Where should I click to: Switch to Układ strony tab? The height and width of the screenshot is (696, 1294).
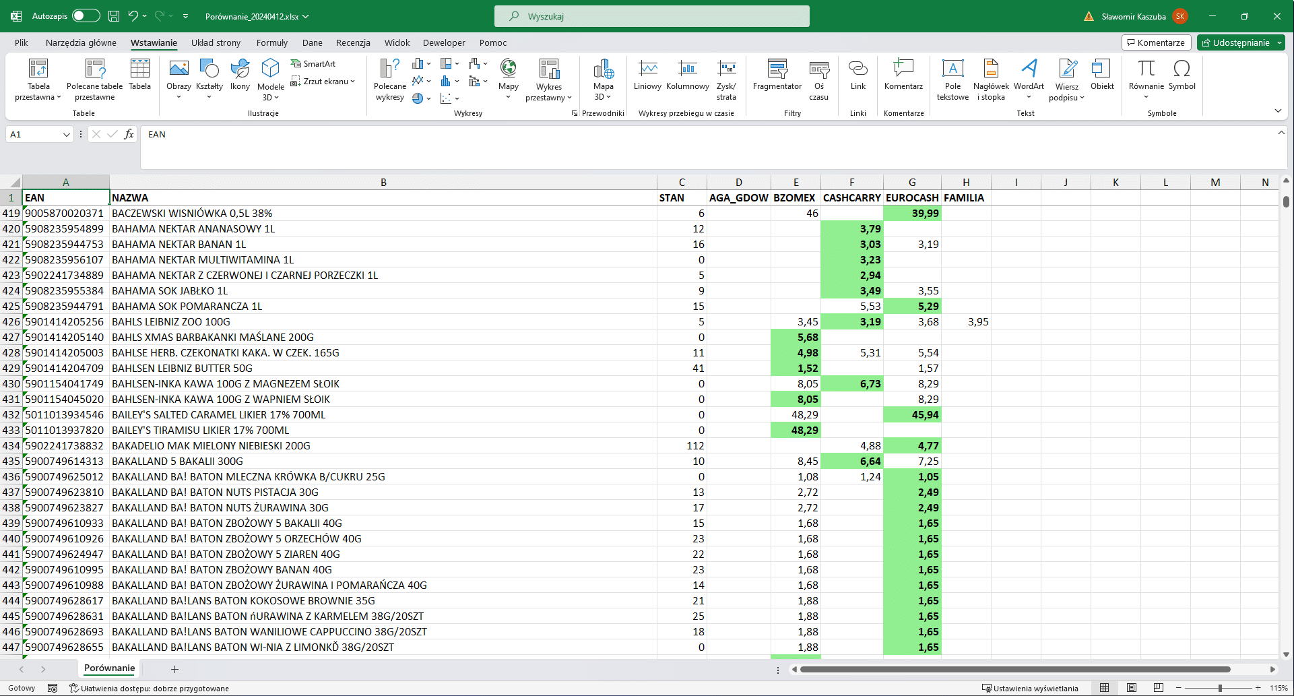tap(216, 42)
